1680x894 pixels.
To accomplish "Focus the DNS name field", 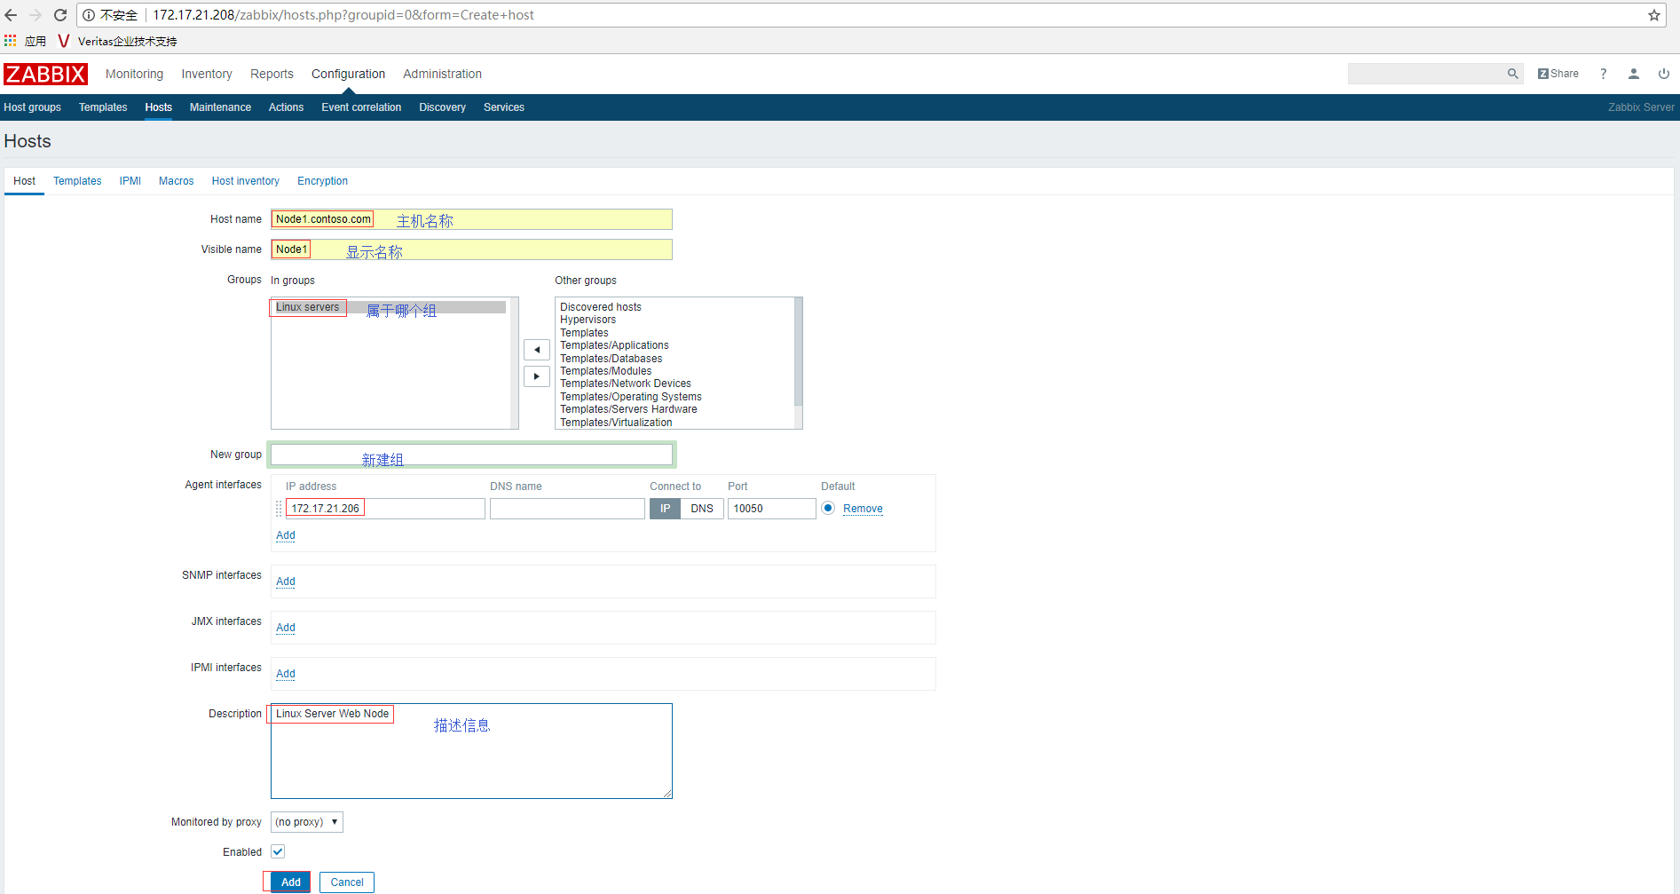I will (x=567, y=509).
